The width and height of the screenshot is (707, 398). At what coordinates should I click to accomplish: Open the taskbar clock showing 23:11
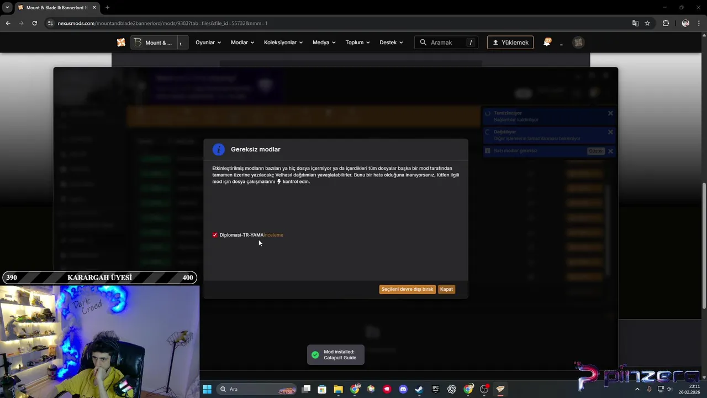tap(689, 389)
